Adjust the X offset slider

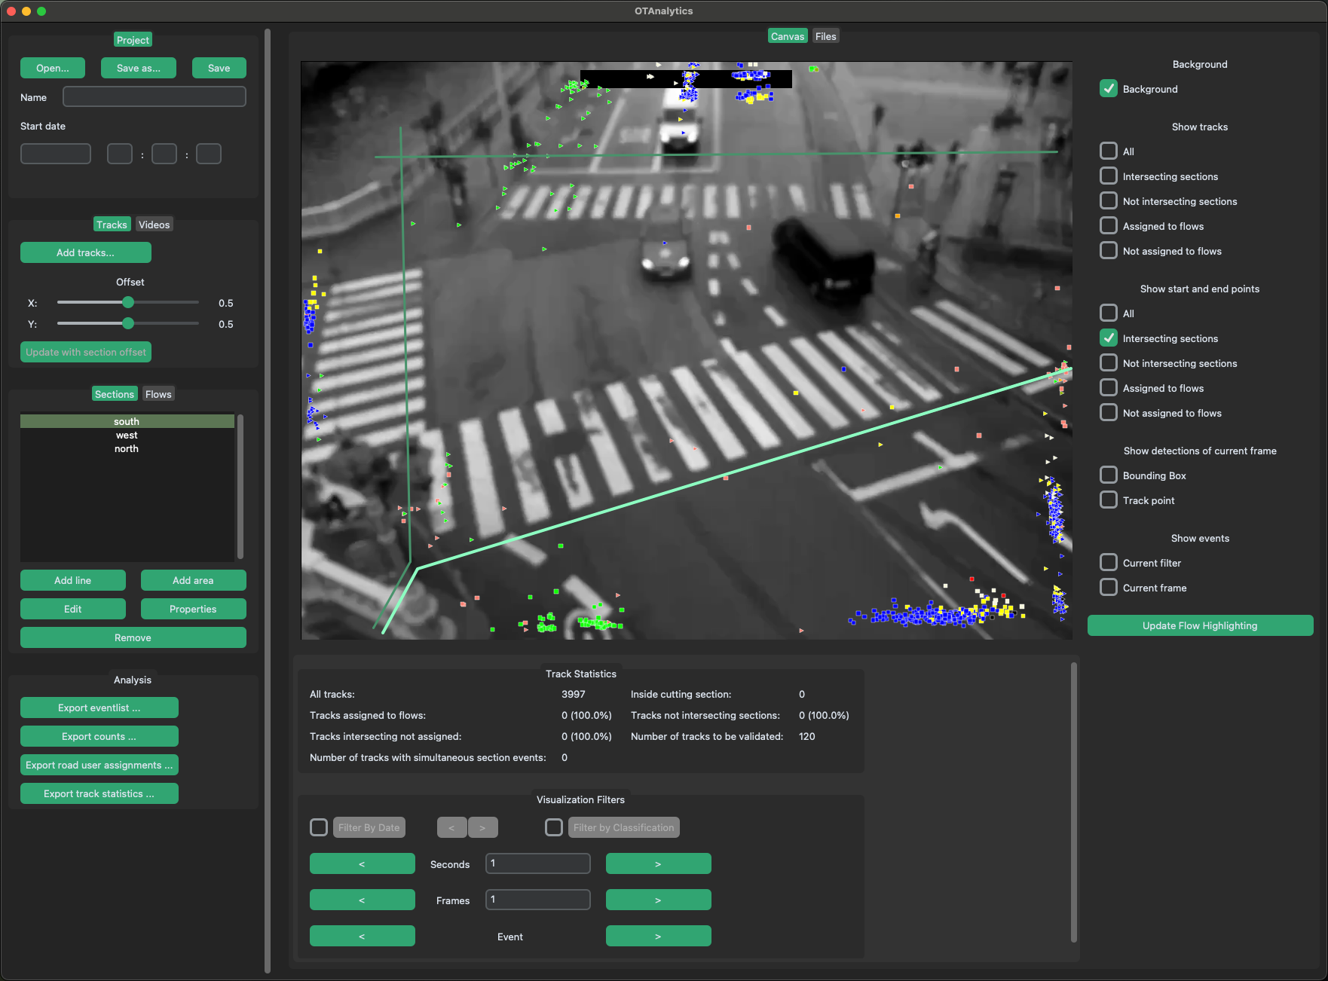tap(127, 302)
